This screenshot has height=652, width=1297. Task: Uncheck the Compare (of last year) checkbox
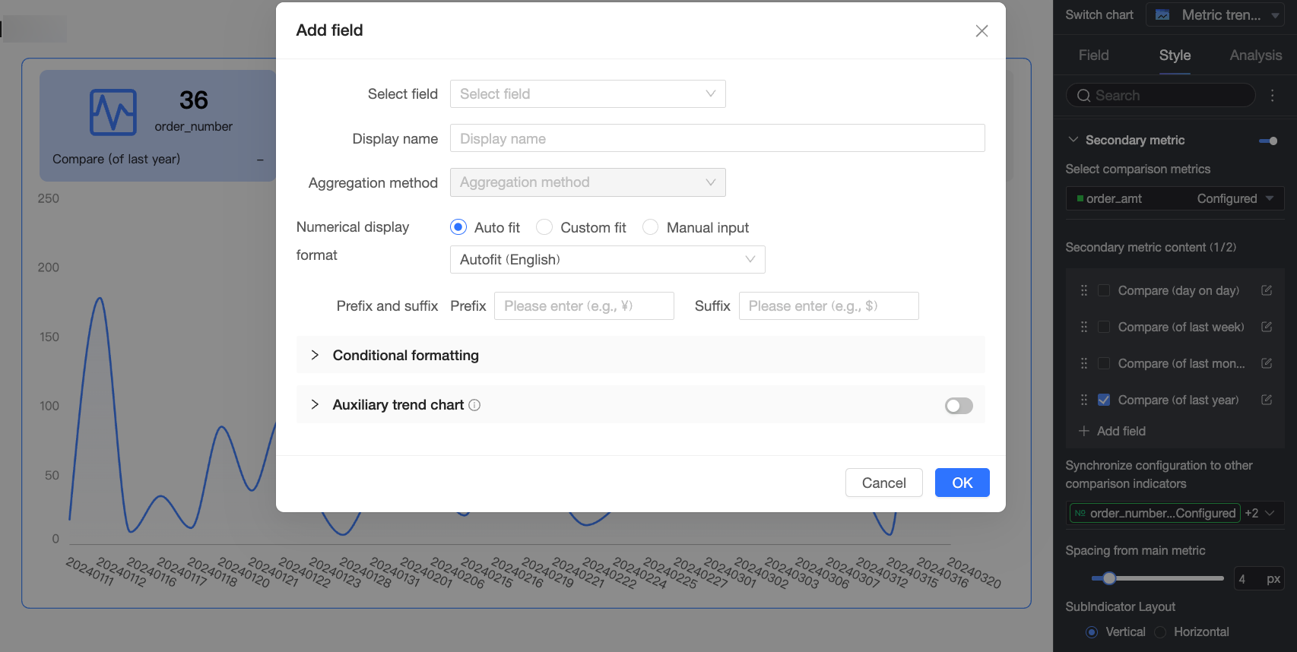[1104, 400]
